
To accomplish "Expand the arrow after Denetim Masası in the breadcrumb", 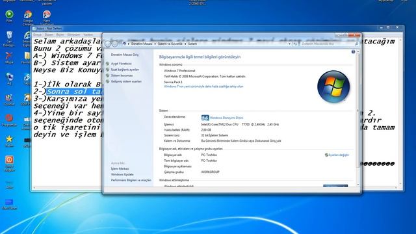I will [x=155, y=44].
